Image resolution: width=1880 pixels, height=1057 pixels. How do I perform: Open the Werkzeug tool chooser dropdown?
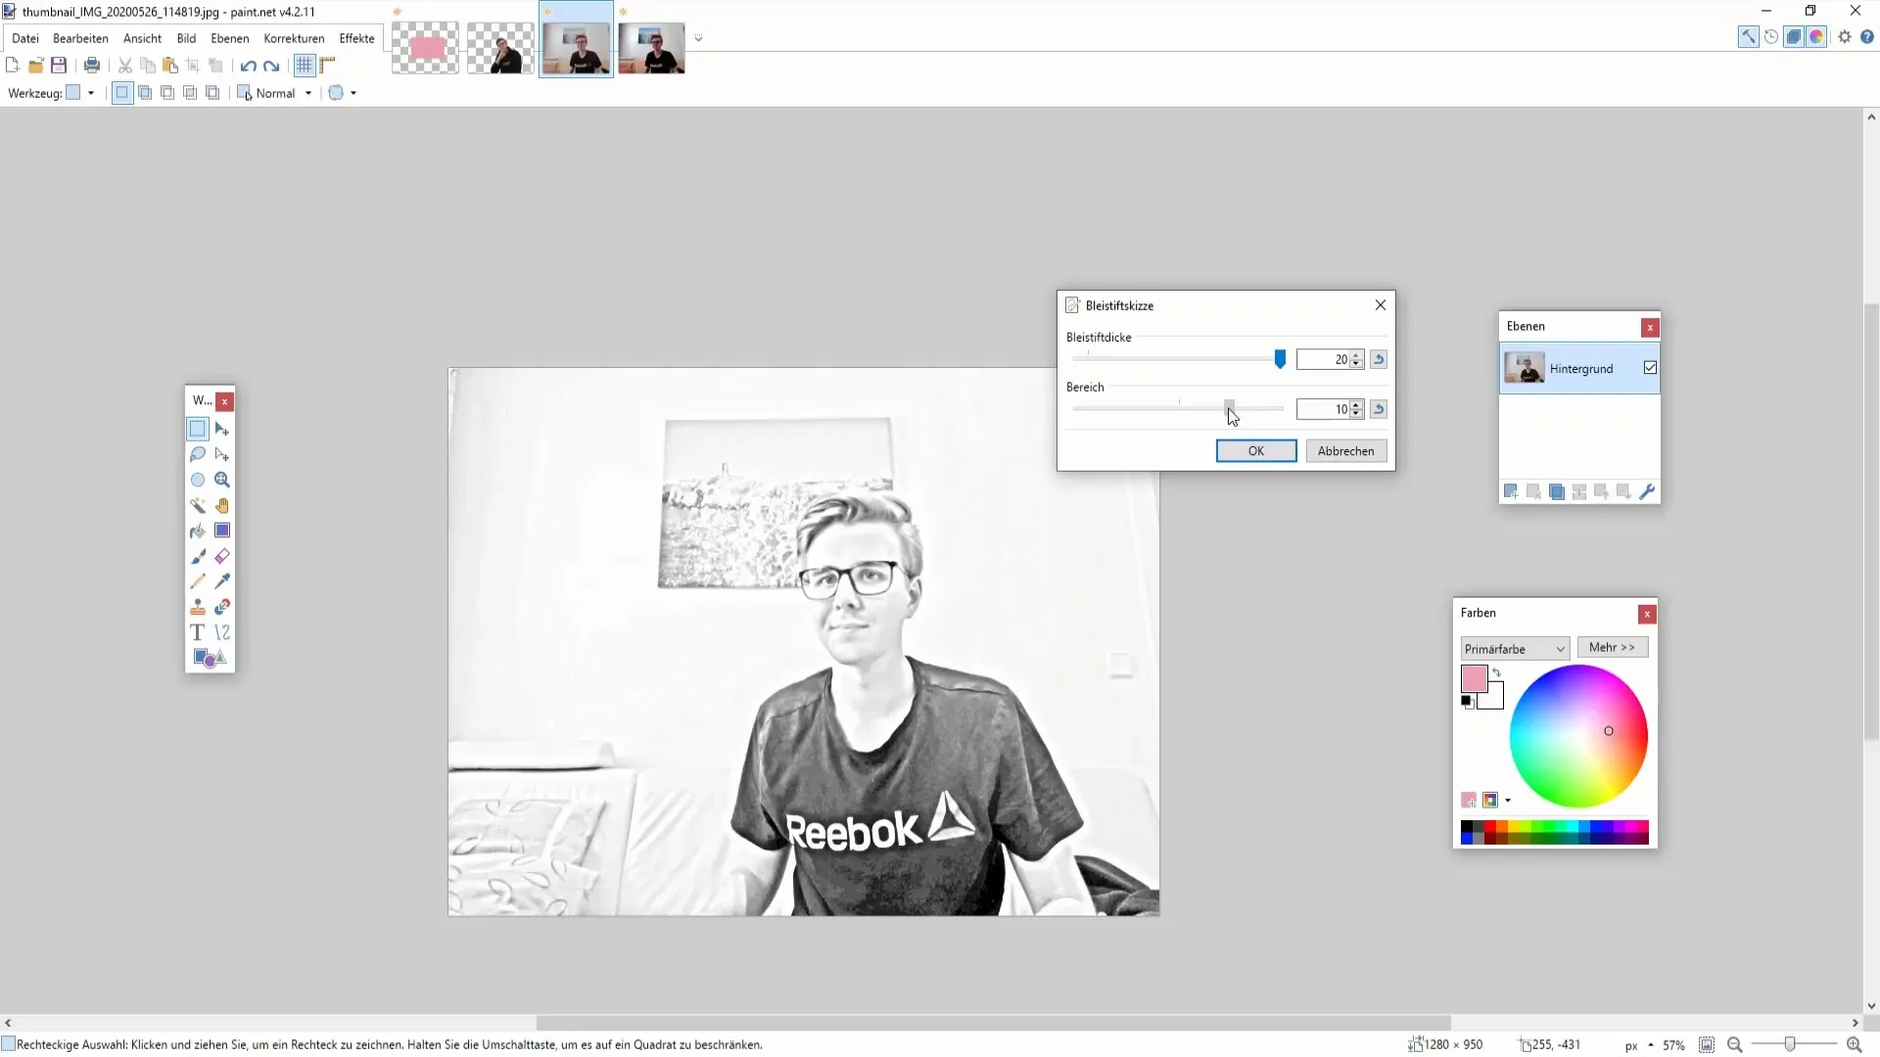click(91, 93)
